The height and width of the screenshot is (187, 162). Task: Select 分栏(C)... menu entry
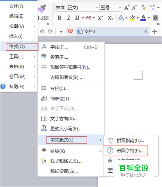71,88
